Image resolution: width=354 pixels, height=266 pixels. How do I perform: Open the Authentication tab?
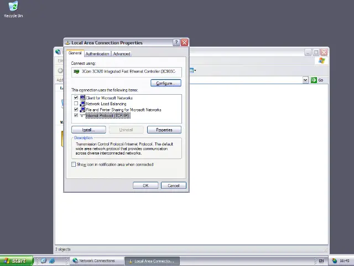(97, 54)
